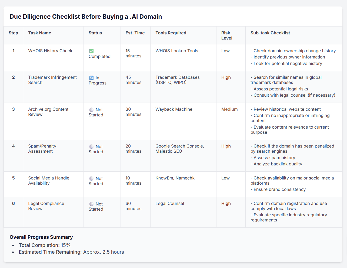Image resolution: width=347 pixels, height=268 pixels.
Task: Select the Spam/Penalty Assessment task name
Action: point(42,149)
